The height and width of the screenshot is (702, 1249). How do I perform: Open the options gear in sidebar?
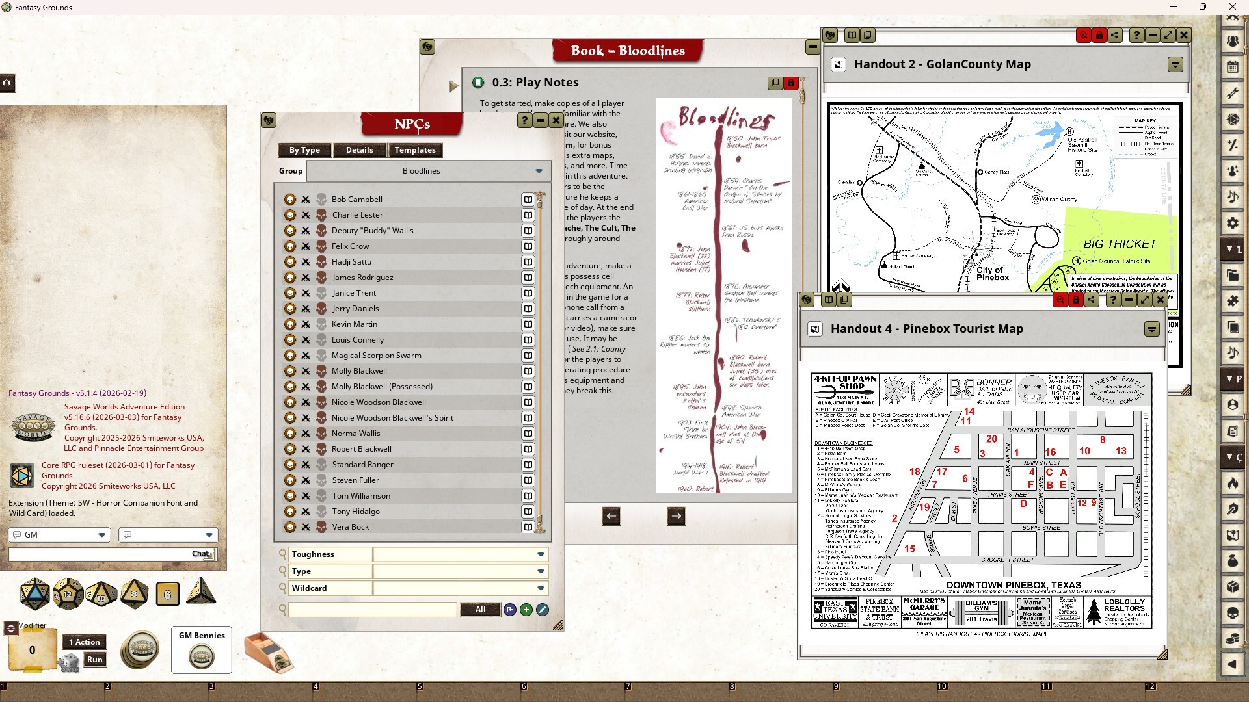tap(1233, 223)
